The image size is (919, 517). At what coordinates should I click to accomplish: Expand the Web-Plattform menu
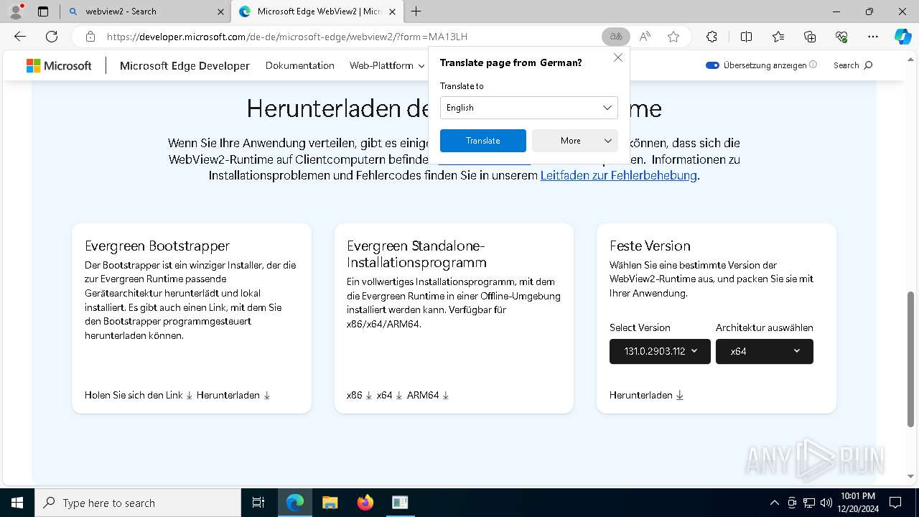pyautogui.click(x=387, y=65)
